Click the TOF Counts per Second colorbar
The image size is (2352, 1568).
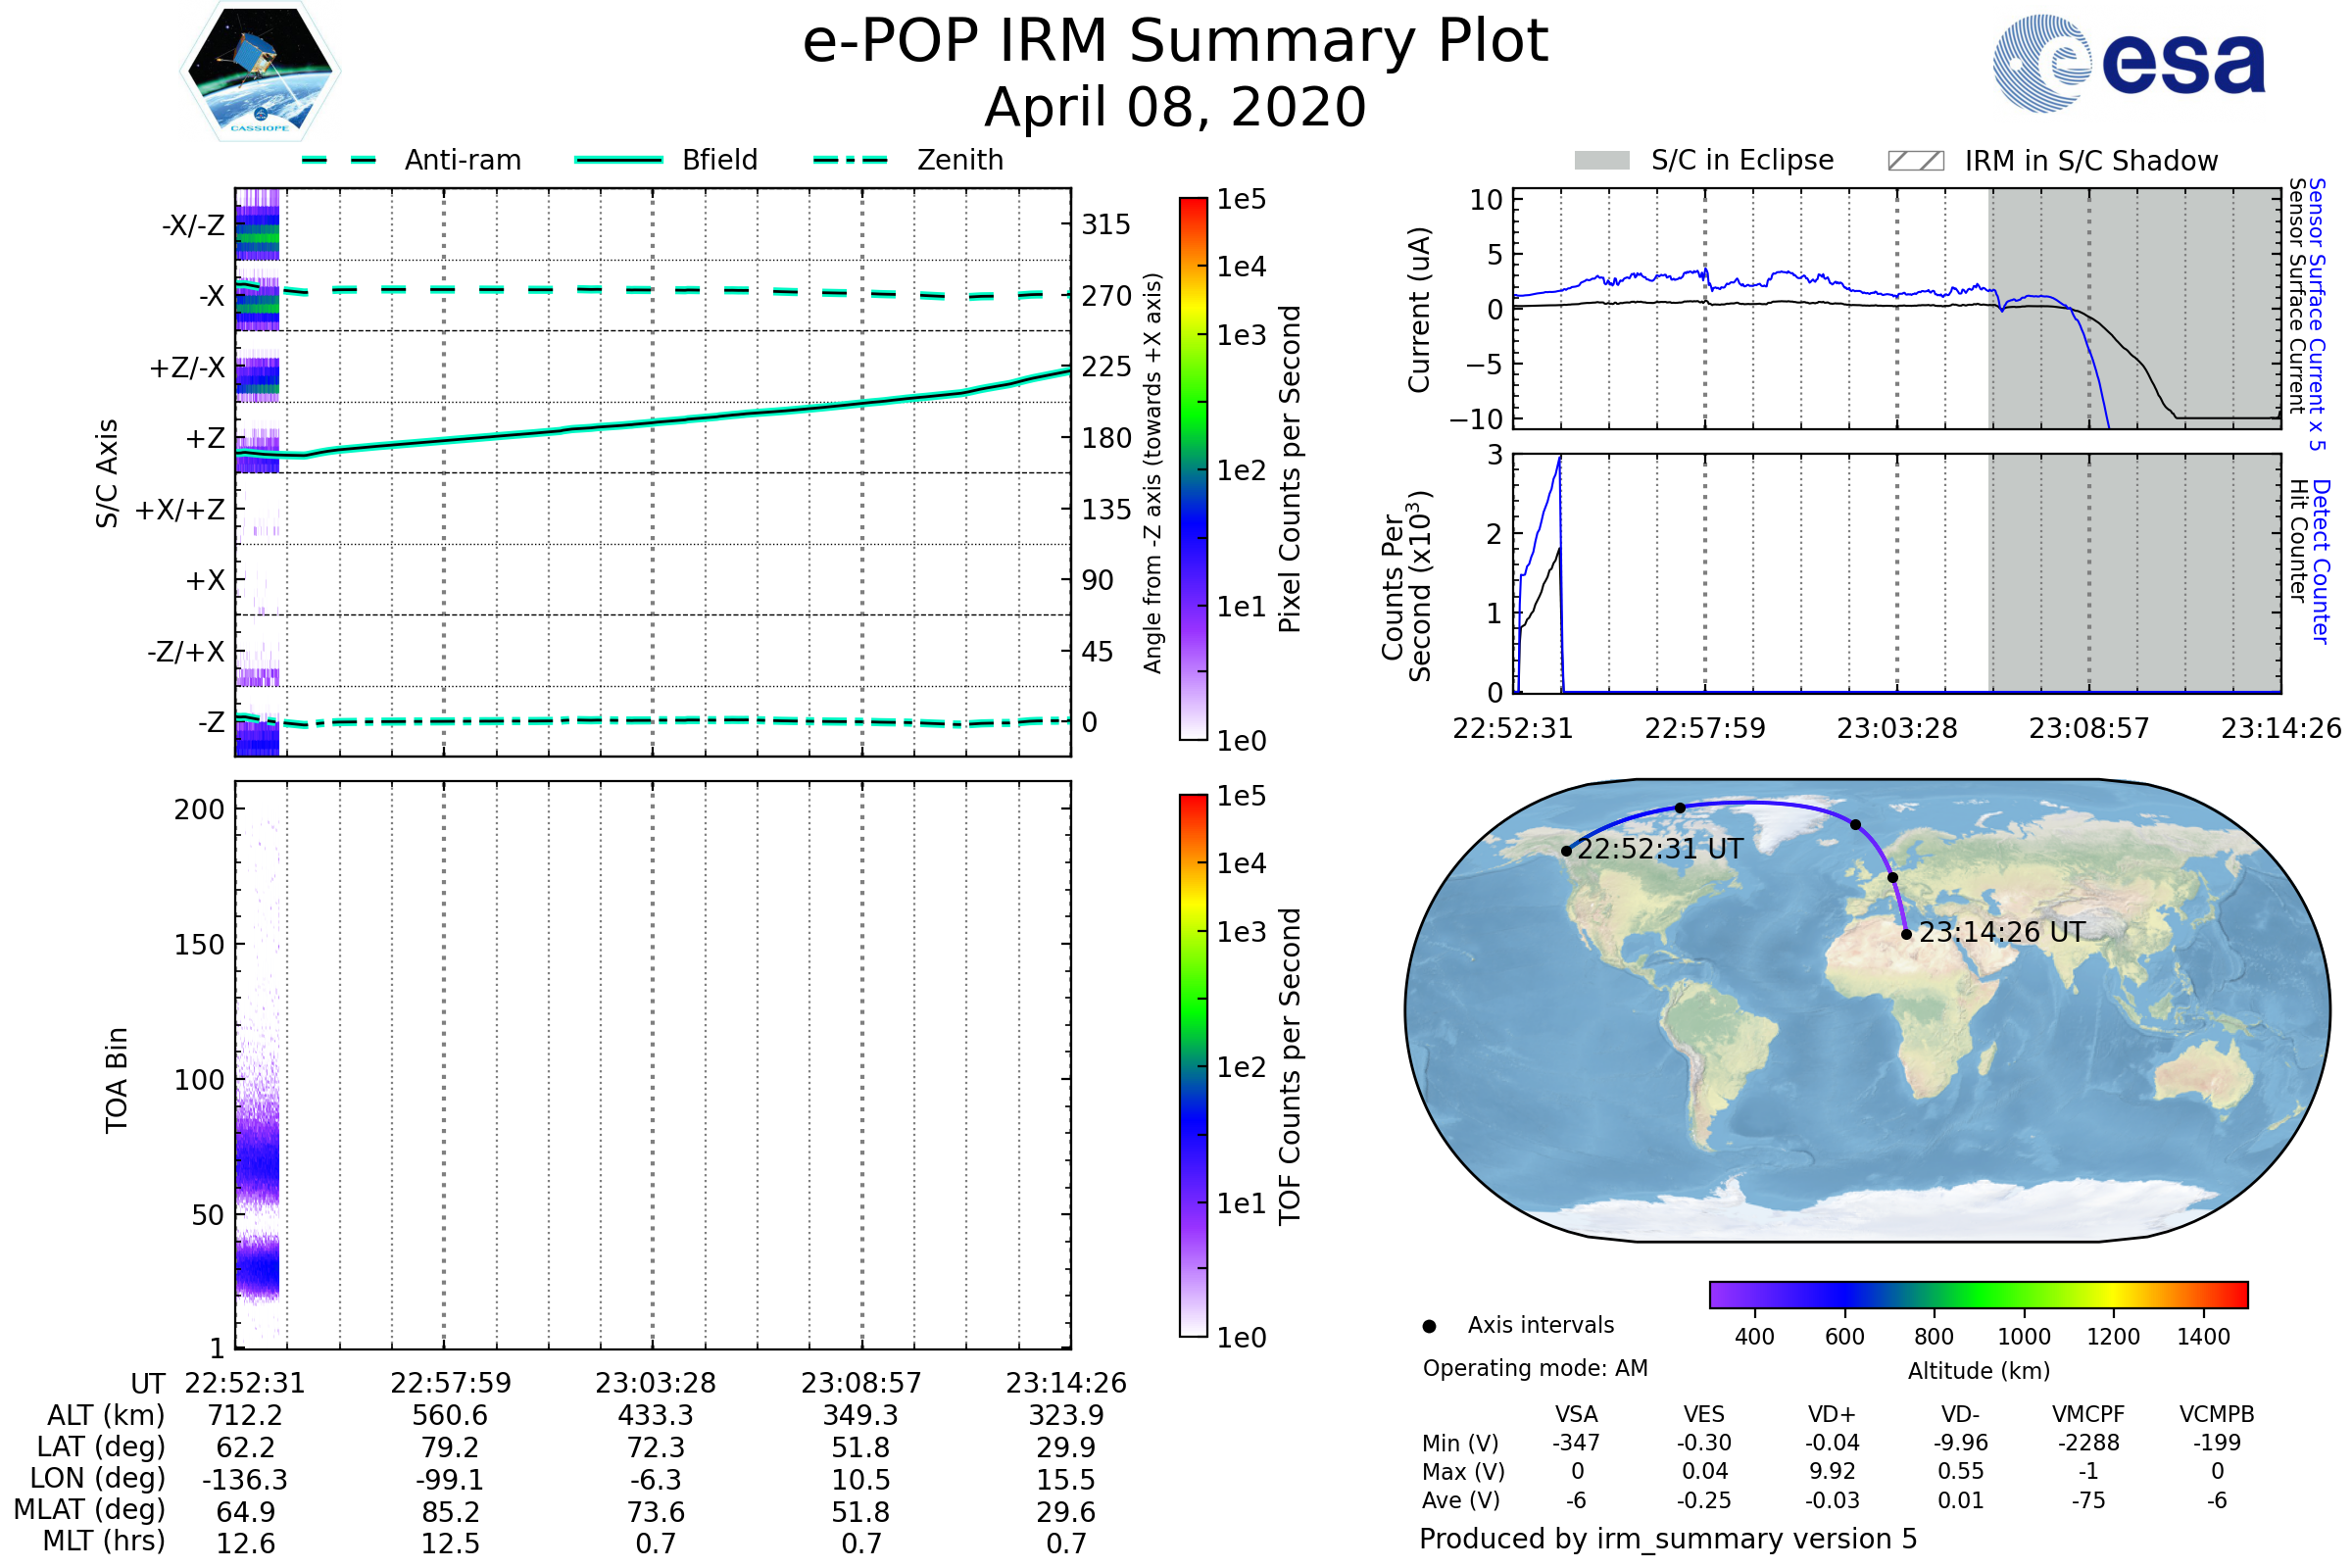pos(1193,1065)
